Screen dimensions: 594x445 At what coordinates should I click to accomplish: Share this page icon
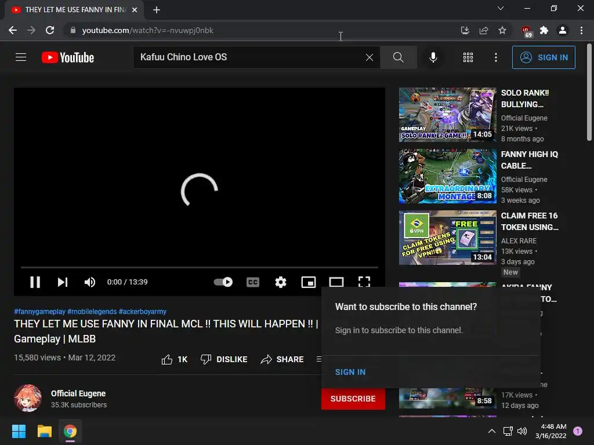[x=483, y=30]
